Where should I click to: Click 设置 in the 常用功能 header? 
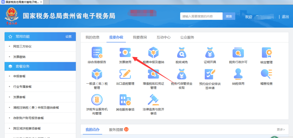pos(69,37)
